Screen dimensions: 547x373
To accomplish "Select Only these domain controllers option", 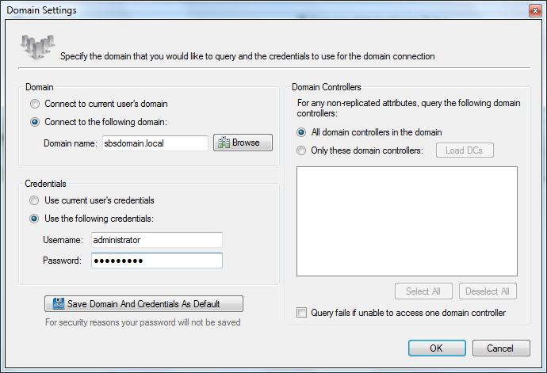I will tap(301, 150).
